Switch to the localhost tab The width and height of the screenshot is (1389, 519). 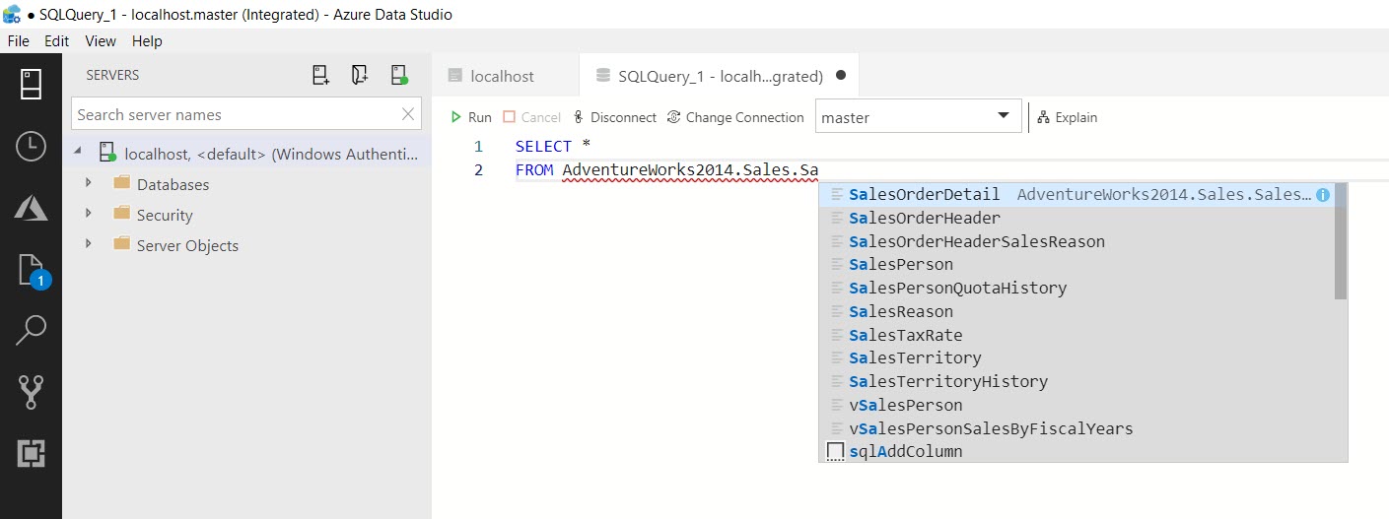pos(503,76)
